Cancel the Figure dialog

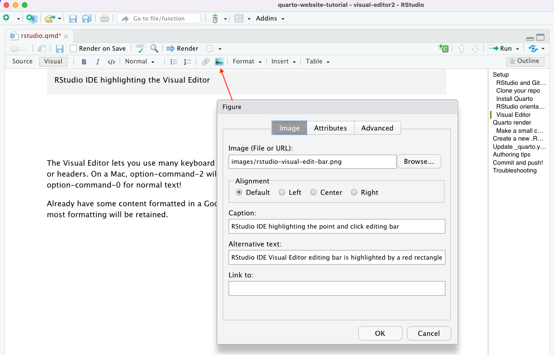429,333
